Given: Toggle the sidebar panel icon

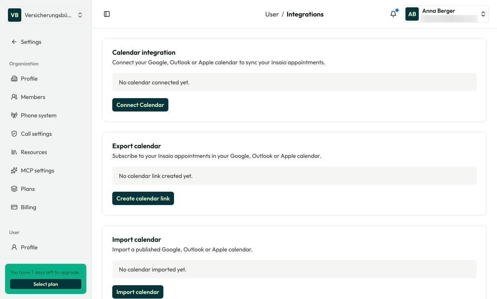Looking at the screenshot, I should click(x=107, y=14).
